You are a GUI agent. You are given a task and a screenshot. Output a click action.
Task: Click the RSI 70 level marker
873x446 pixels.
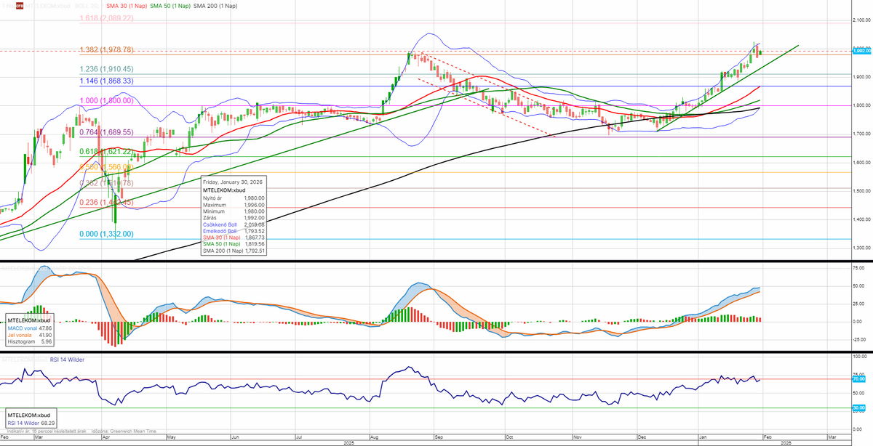coord(858,379)
